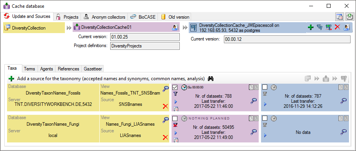Inspect the Names_Fungi_LIASnames view with its magnifier
Image resolution: width=356 pixels, height=151 pixels.
point(166,120)
